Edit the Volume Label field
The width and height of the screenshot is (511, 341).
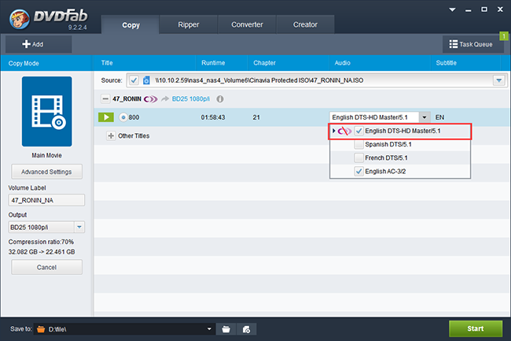coord(46,200)
